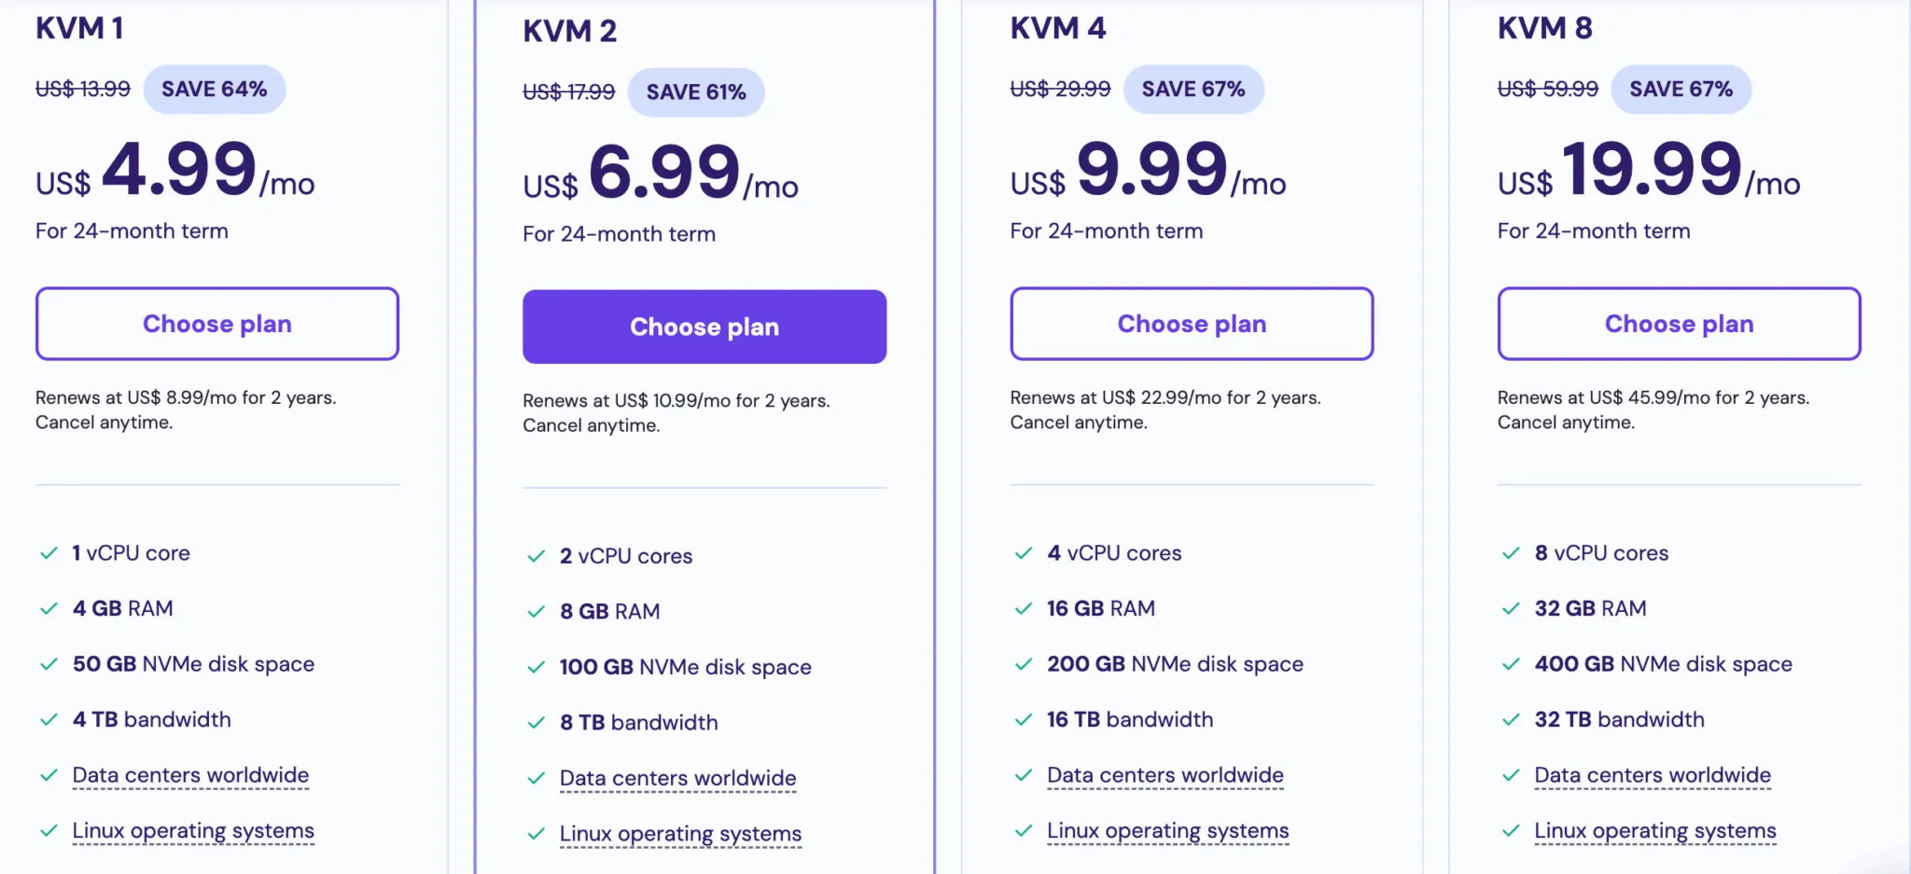The image size is (1911, 874).
Task: Click the SAVE 64% badge on KVM 1
Action: click(214, 90)
